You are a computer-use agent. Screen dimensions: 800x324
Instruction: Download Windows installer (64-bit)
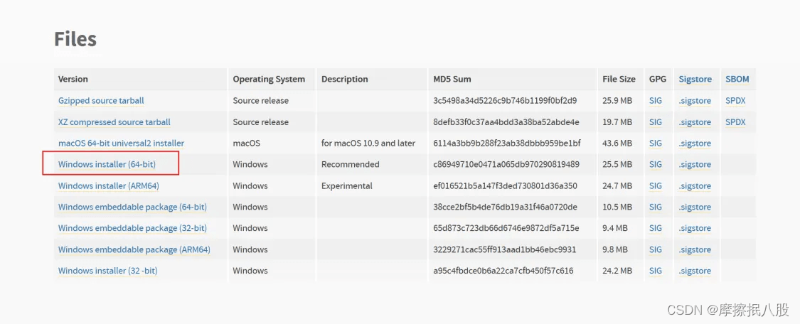click(107, 164)
